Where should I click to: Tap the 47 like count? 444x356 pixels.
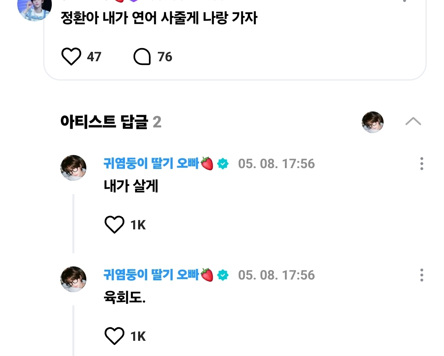coord(94,57)
